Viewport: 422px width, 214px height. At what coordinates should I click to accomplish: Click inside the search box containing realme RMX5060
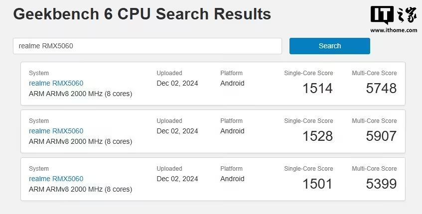(147, 46)
